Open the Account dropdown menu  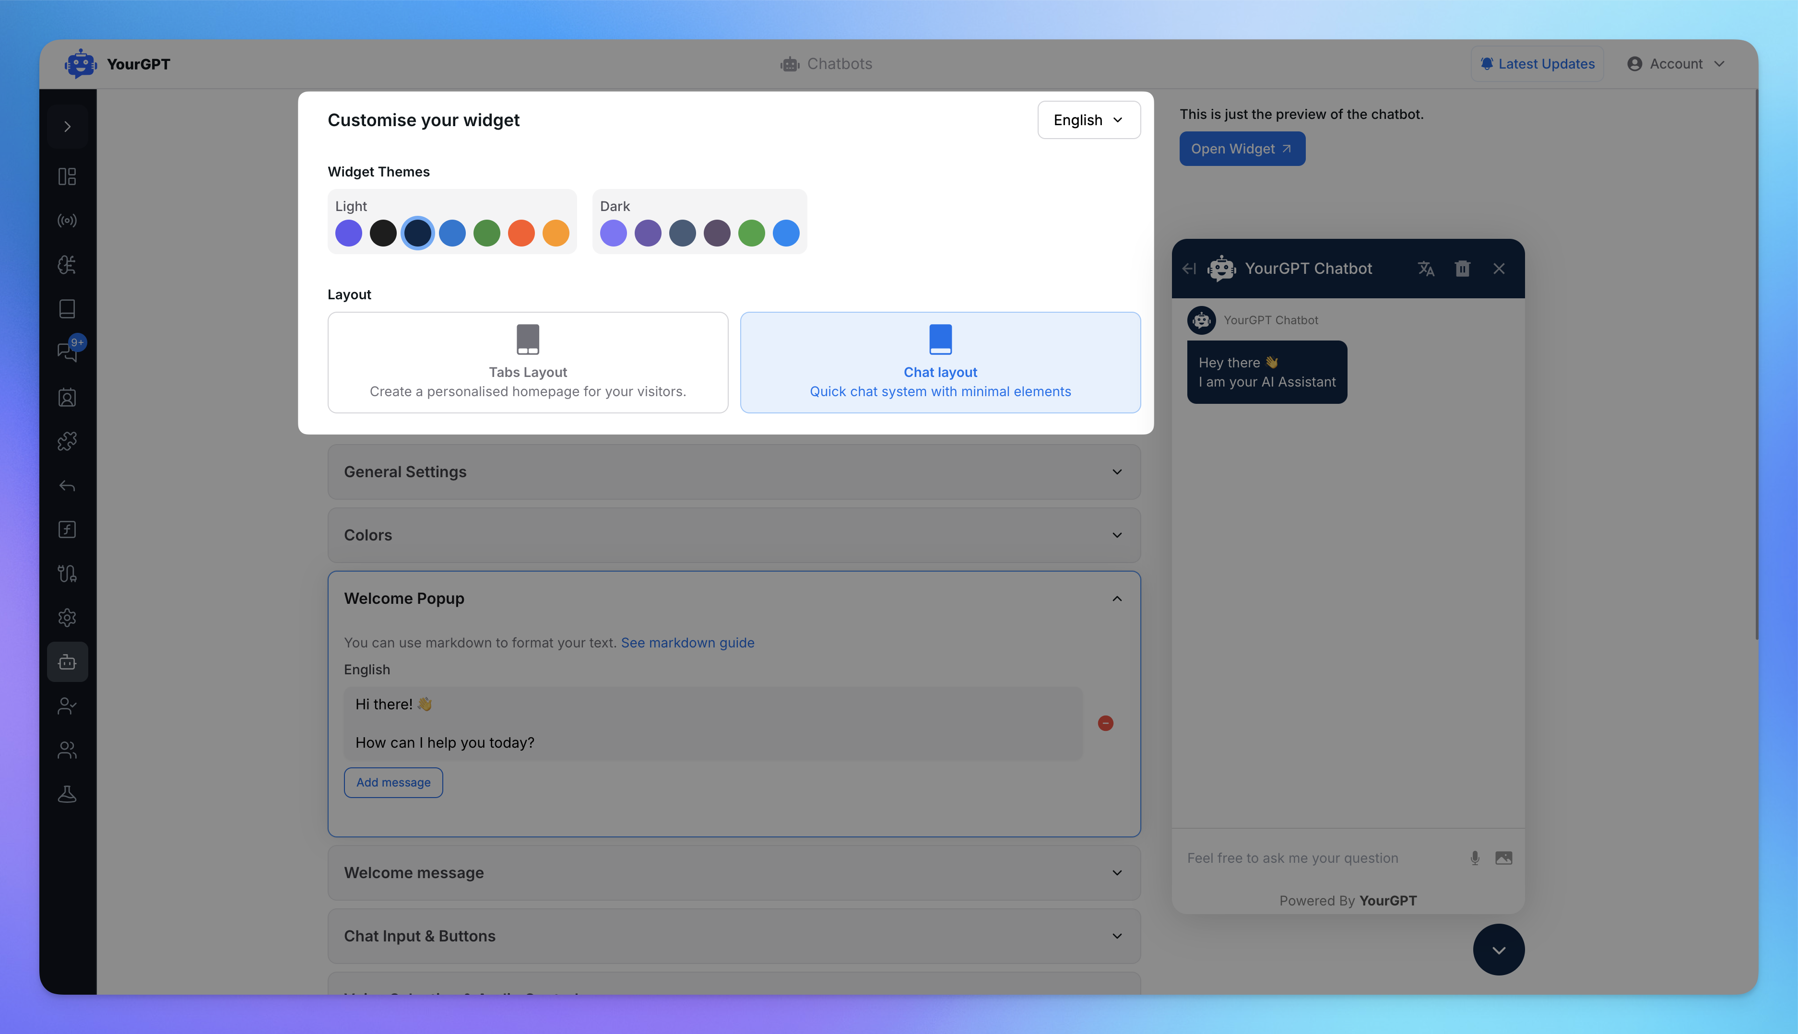(x=1677, y=64)
